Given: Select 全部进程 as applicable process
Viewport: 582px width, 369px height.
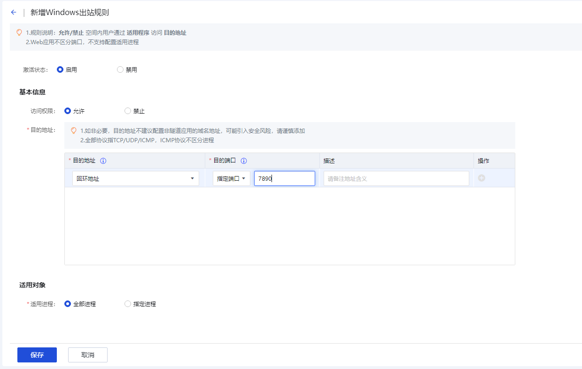Looking at the screenshot, I should pyautogui.click(x=68, y=304).
